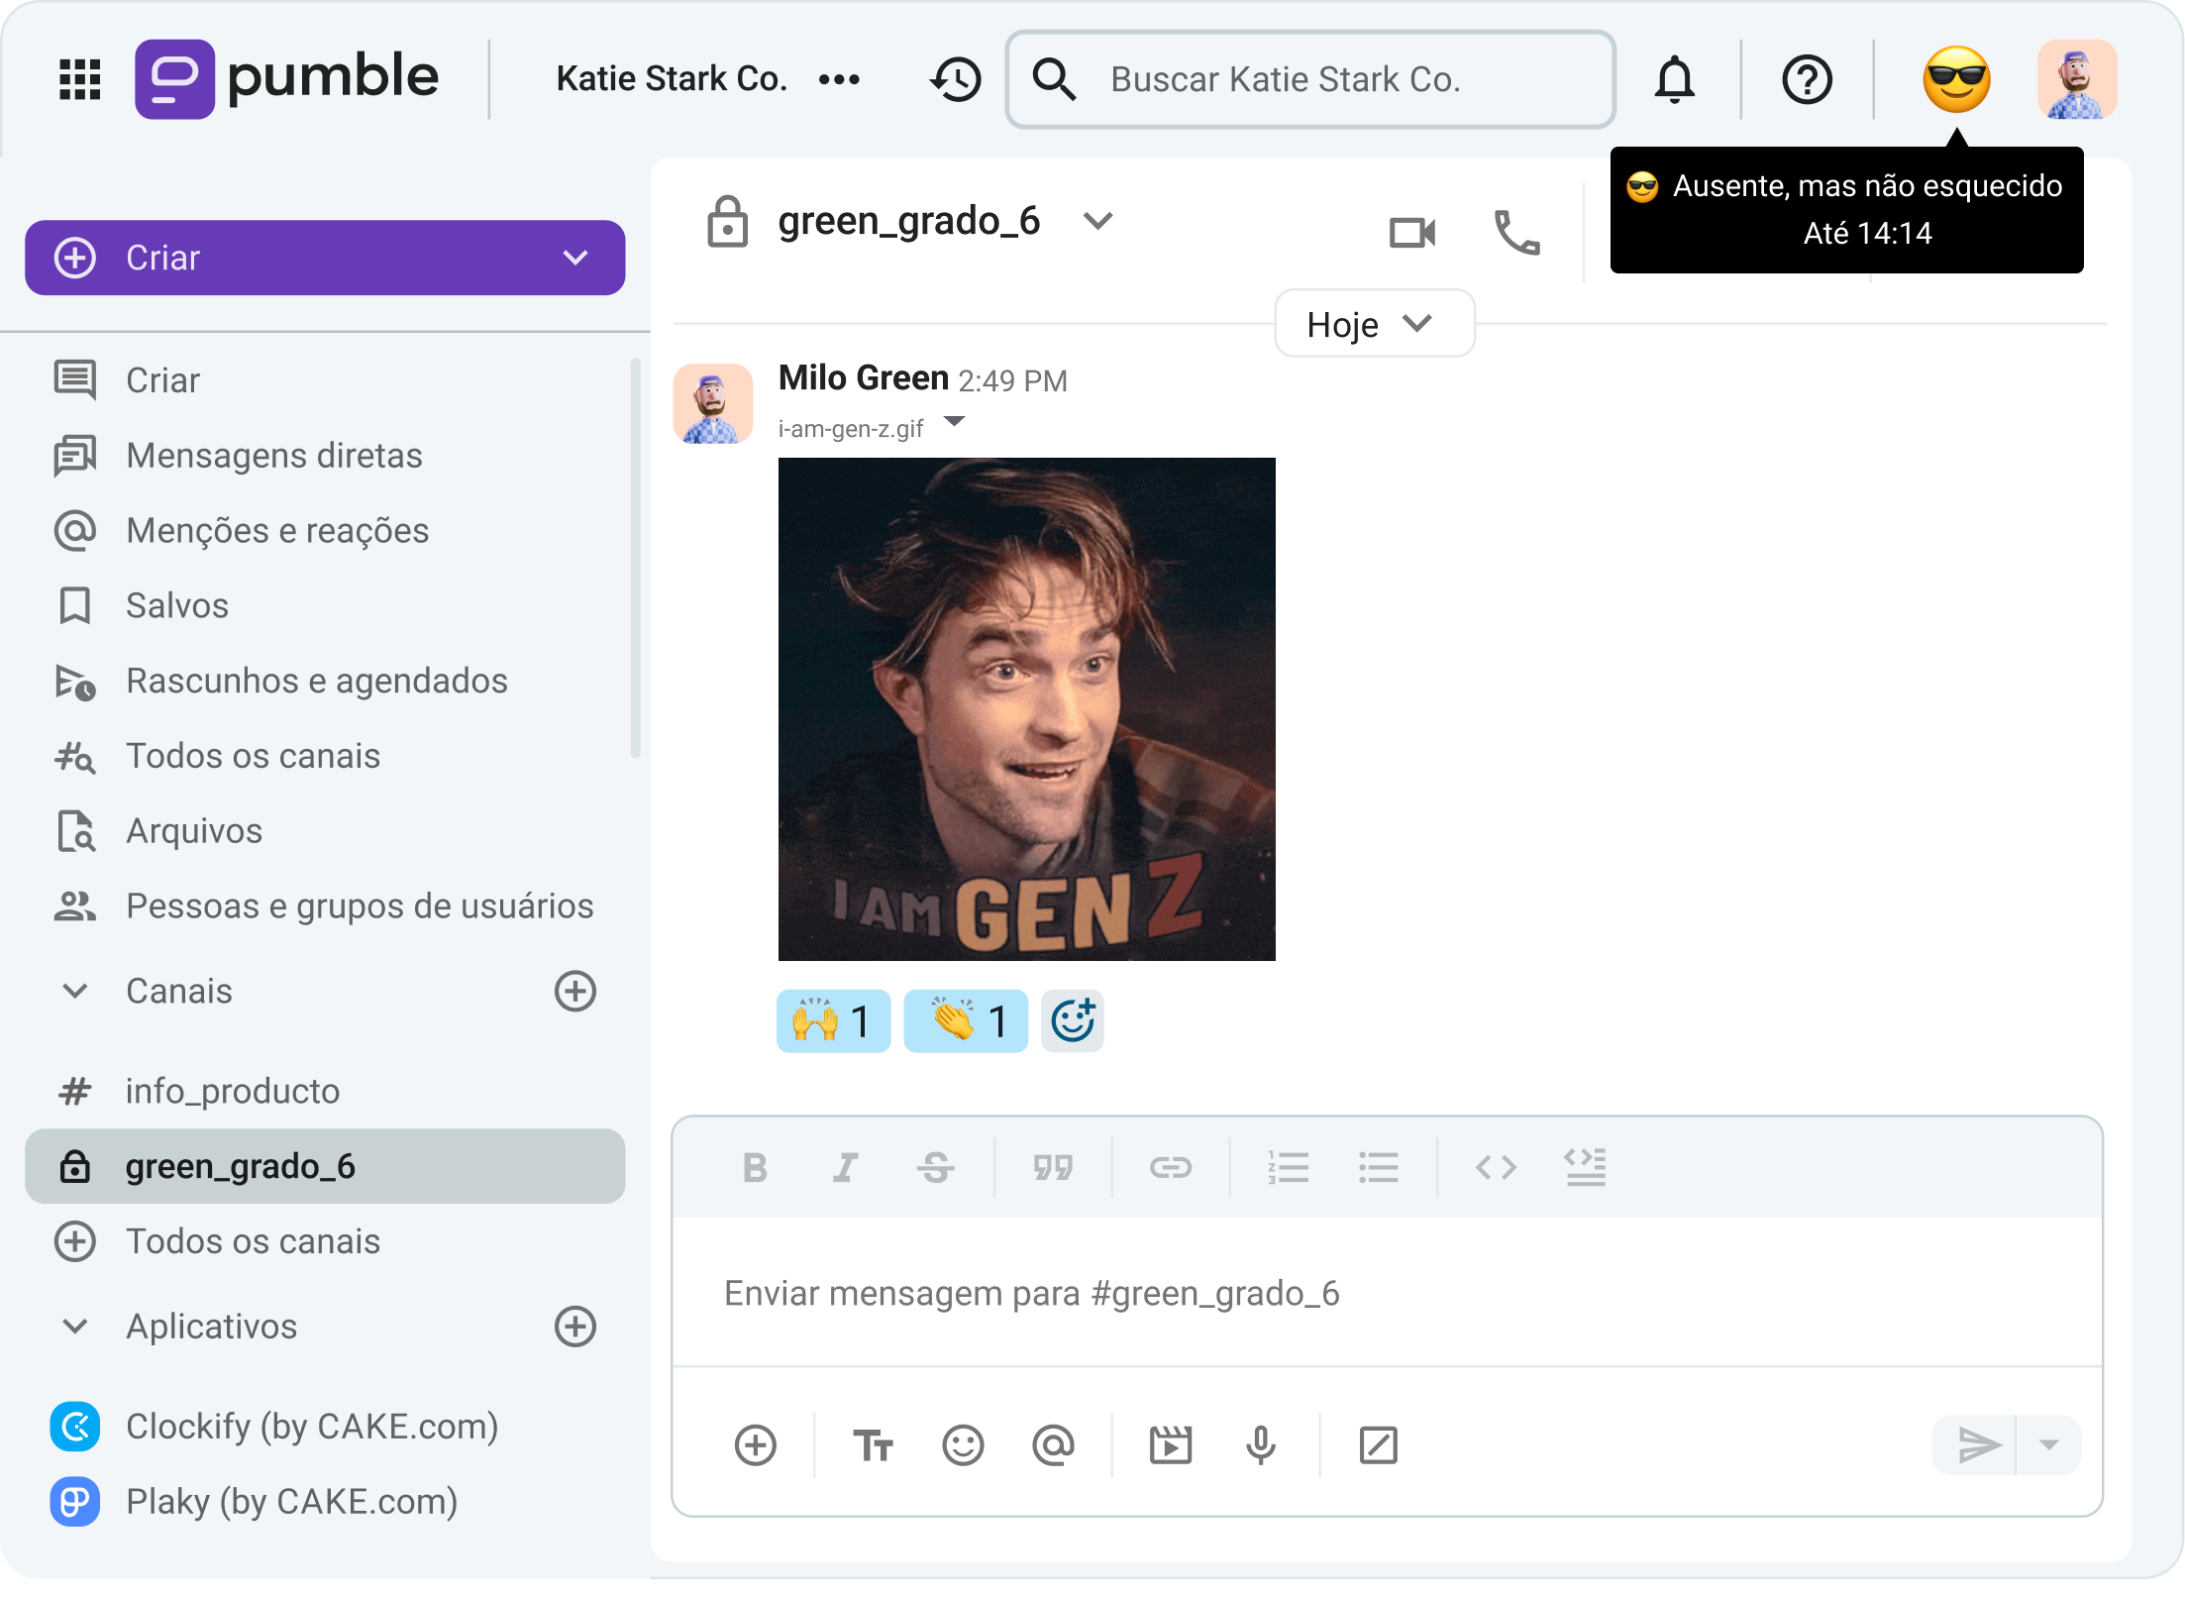
Task: Click Milo Green's message avatar
Action: click(x=713, y=404)
